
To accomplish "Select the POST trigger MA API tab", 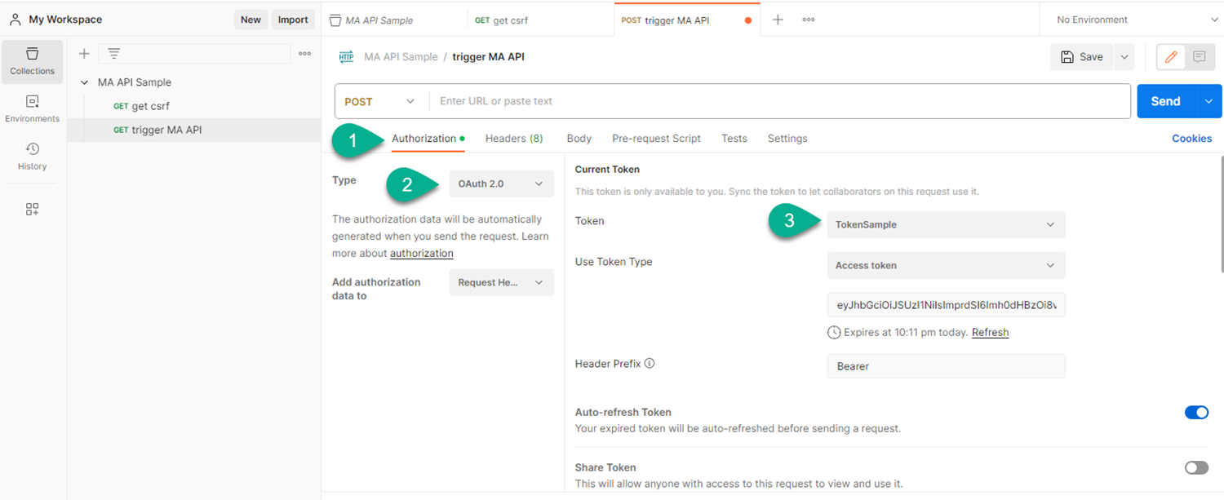I will 686,20.
